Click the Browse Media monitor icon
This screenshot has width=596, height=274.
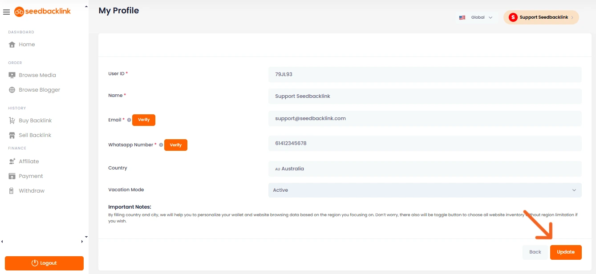(x=12, y=75)
